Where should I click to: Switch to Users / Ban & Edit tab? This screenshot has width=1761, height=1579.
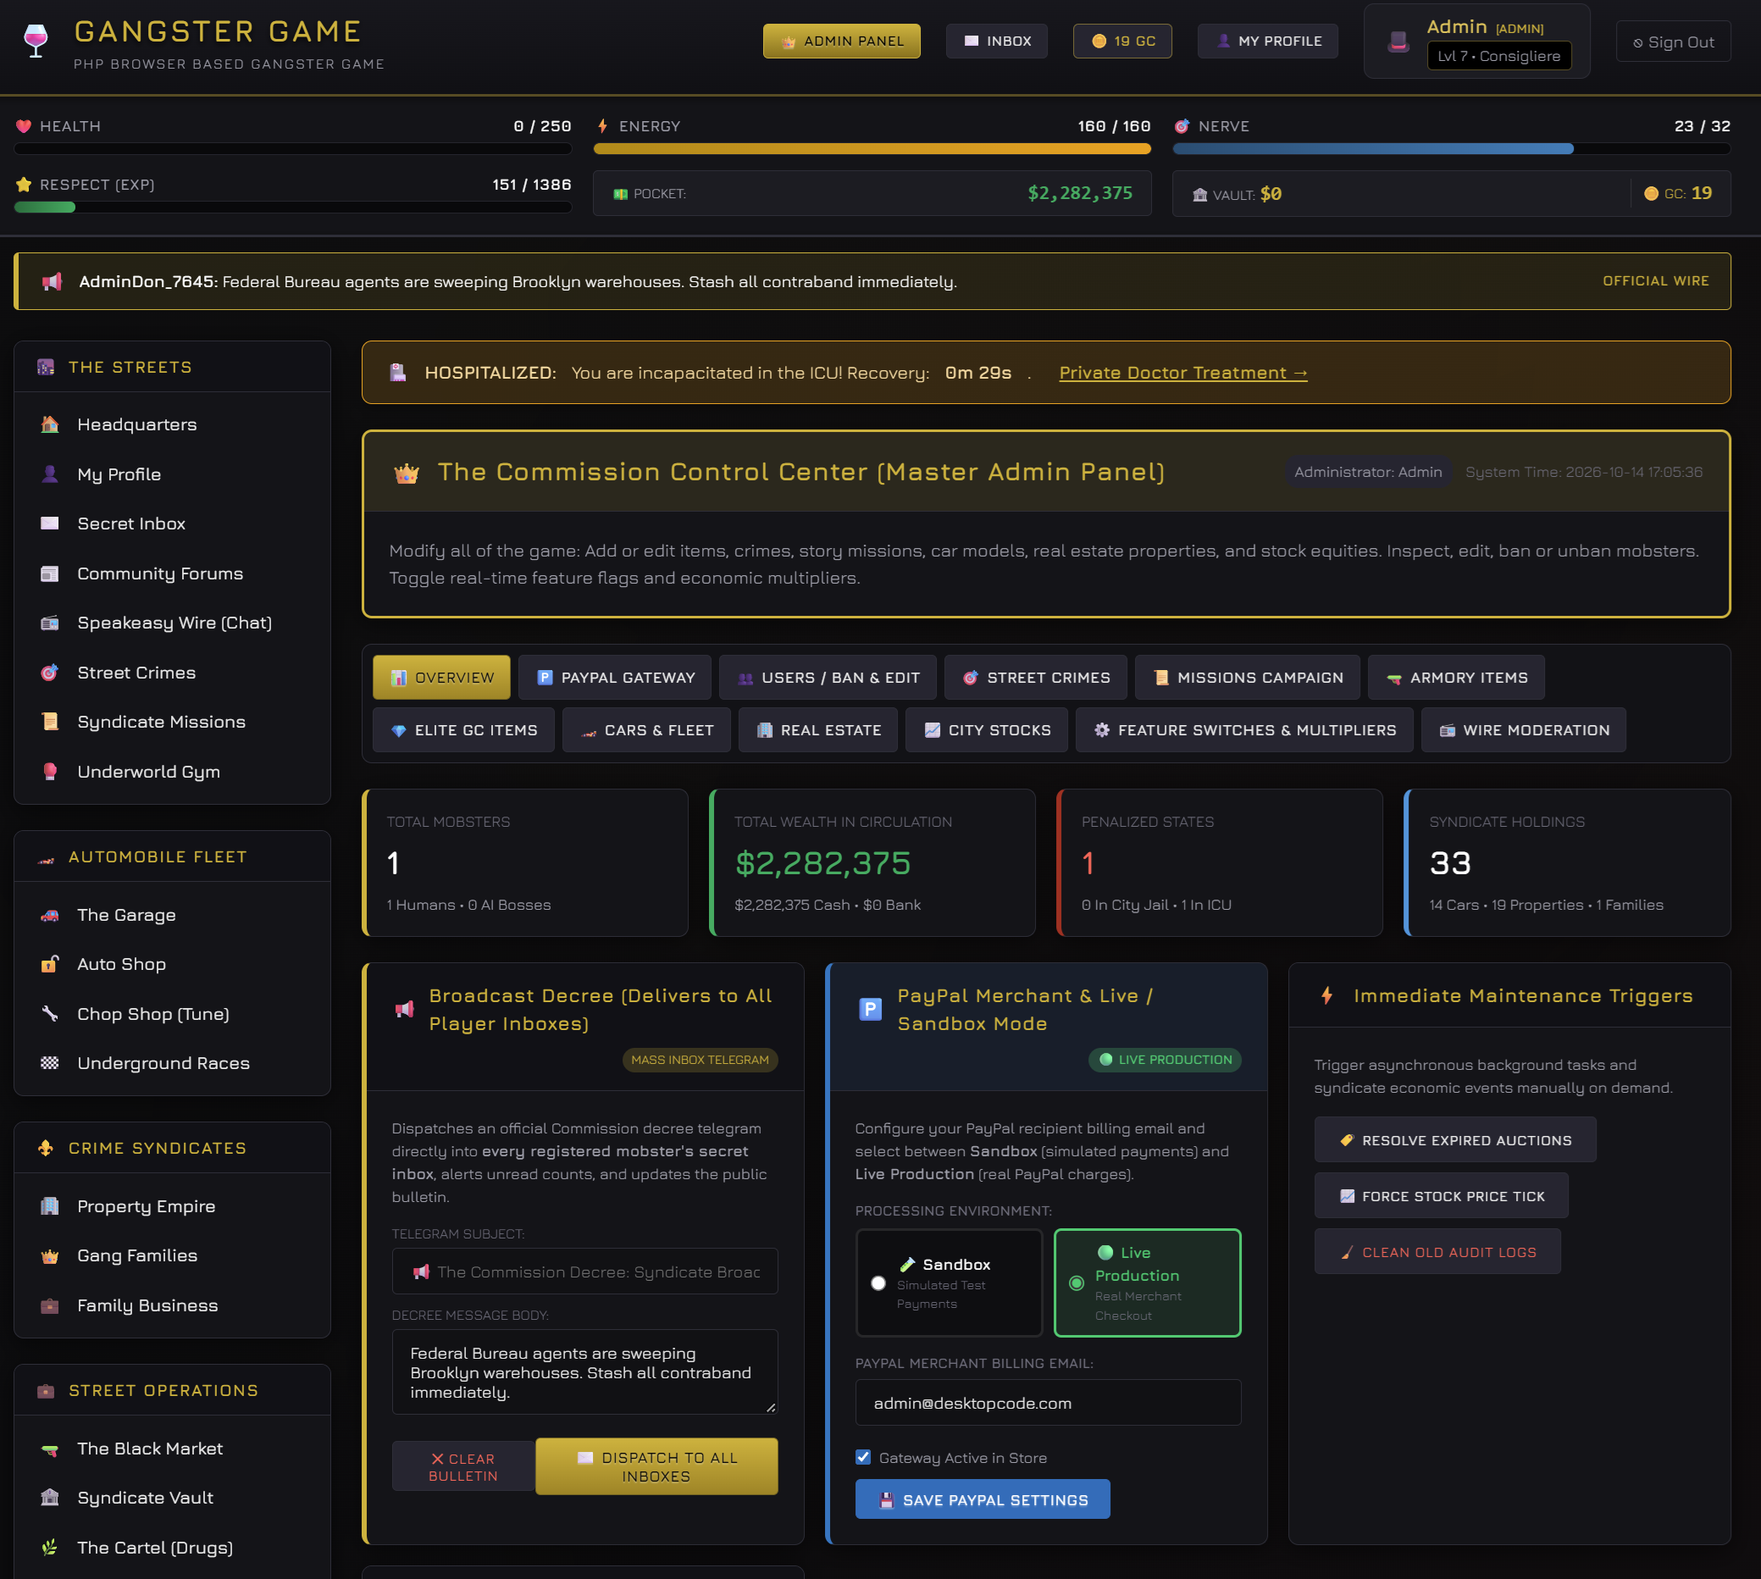828,678
